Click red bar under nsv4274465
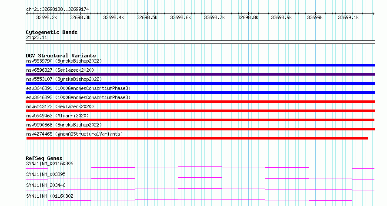Image resolution: width=387 pixels, height=206 pixels. (197, 138)
